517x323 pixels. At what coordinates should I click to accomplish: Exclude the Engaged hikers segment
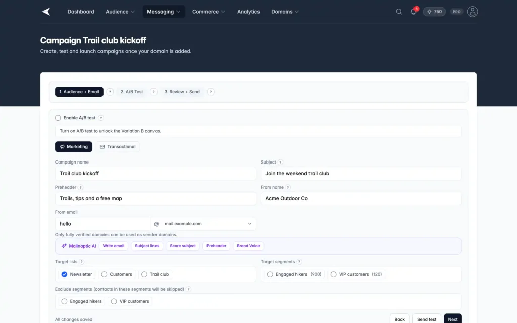click(64, 301)
